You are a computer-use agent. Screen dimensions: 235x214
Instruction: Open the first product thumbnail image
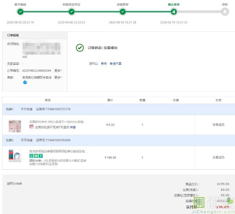tap(15, 126)
